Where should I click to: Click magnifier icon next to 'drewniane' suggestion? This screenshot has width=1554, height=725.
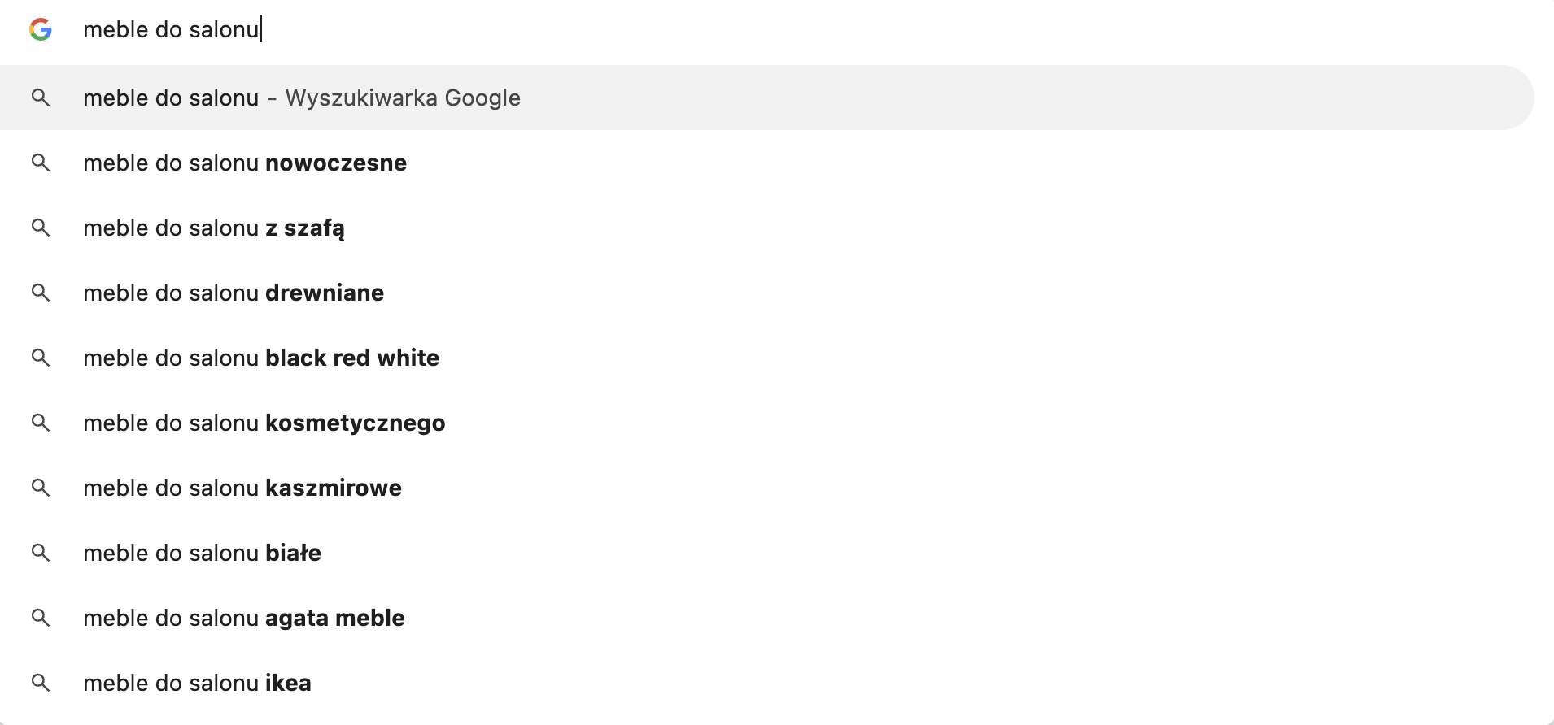coord(41,293)
